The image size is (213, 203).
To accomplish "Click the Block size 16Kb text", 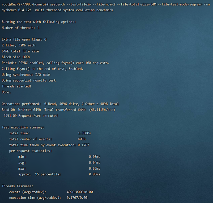I will tap(15, 57).
